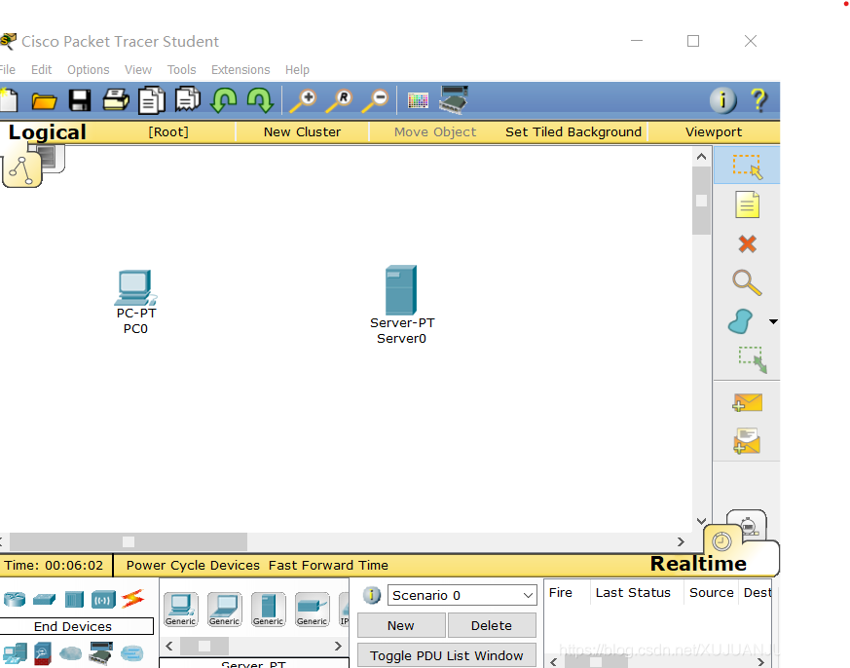This screenshot has height=668, width=850.
Task: Choose the Draw Polygon shape tool
Action: tap(741, 321)
